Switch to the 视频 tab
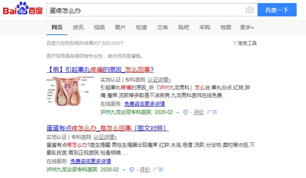Viewport: 306px width, 178px height. 99,28
